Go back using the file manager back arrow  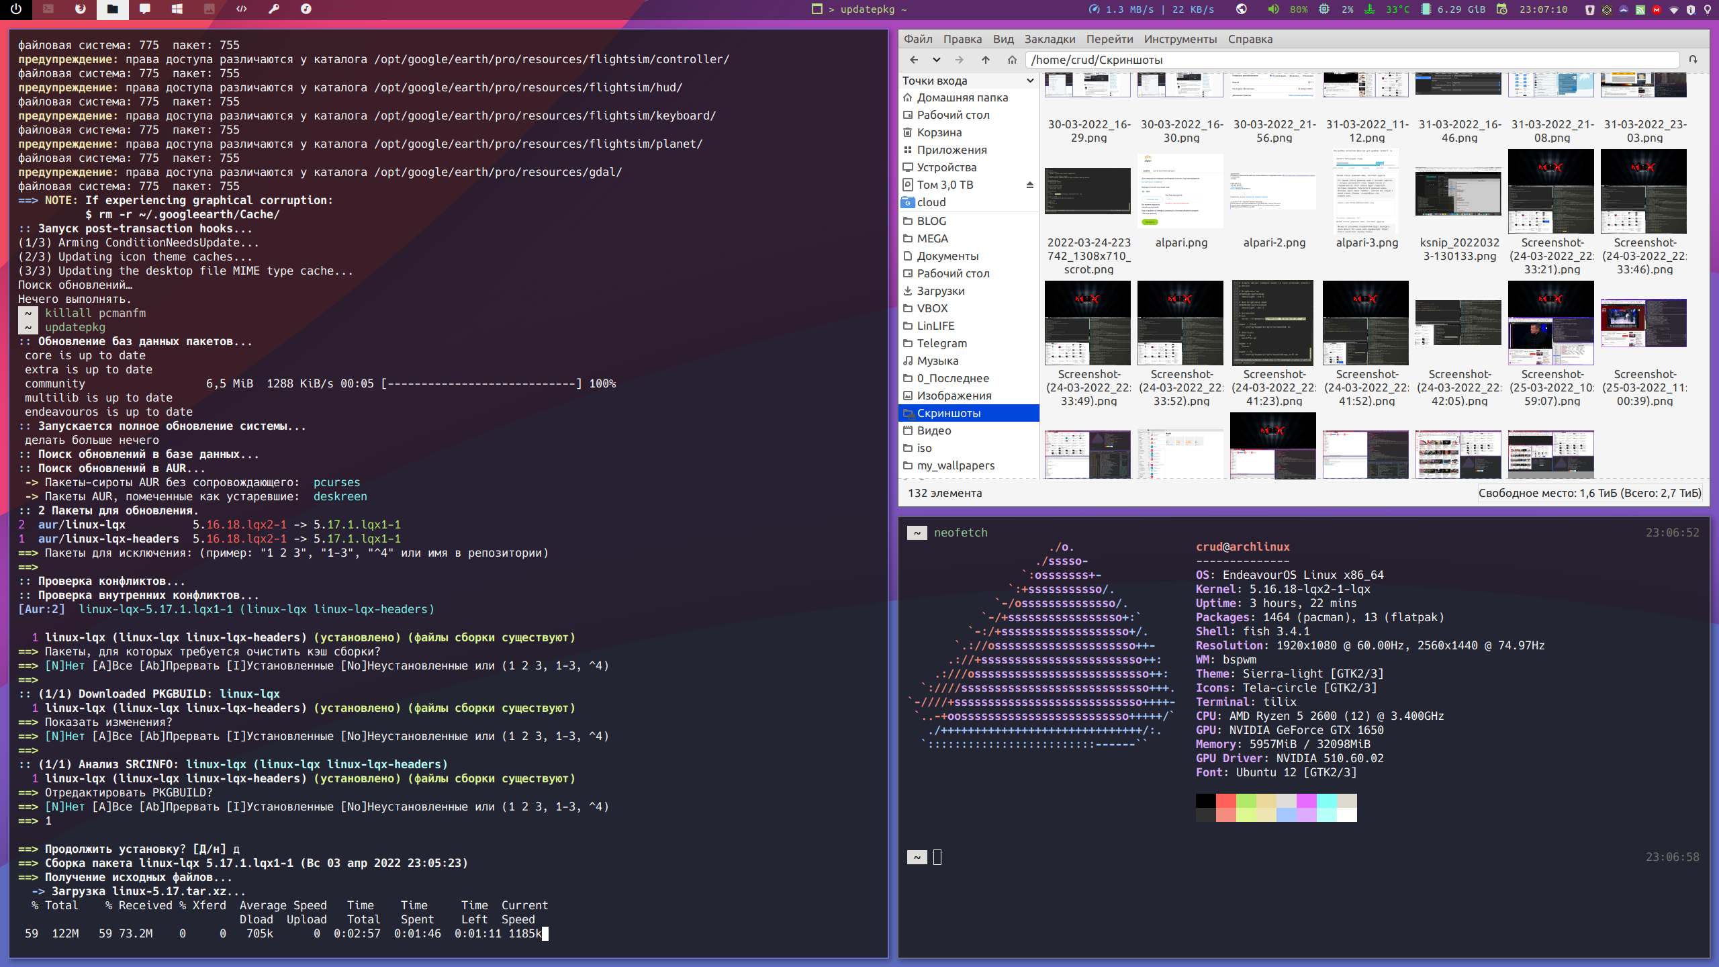tap(914, 60)
